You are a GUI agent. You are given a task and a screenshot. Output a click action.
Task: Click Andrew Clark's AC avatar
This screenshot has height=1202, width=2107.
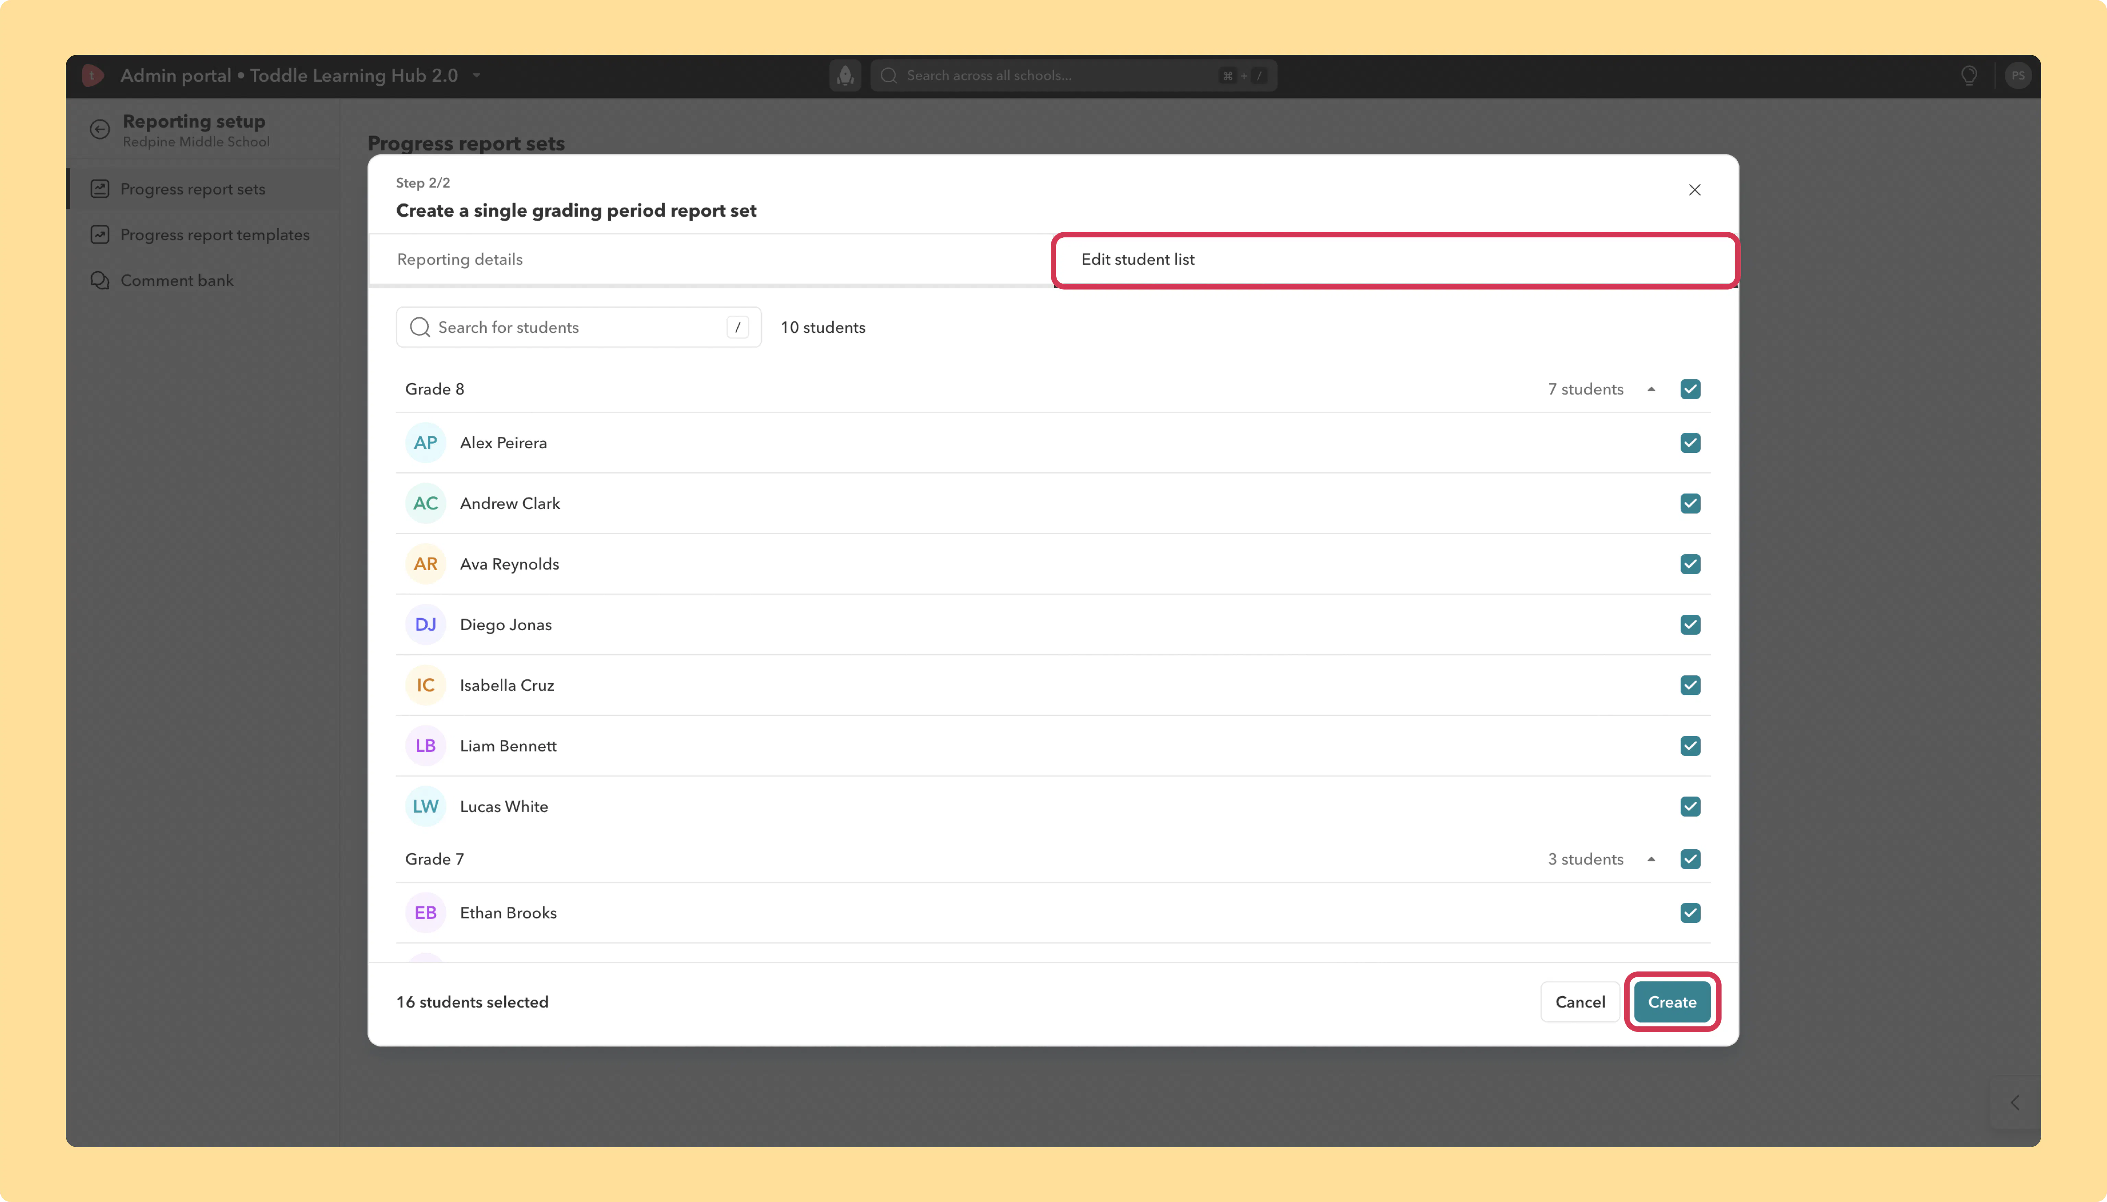click(426, 504)
